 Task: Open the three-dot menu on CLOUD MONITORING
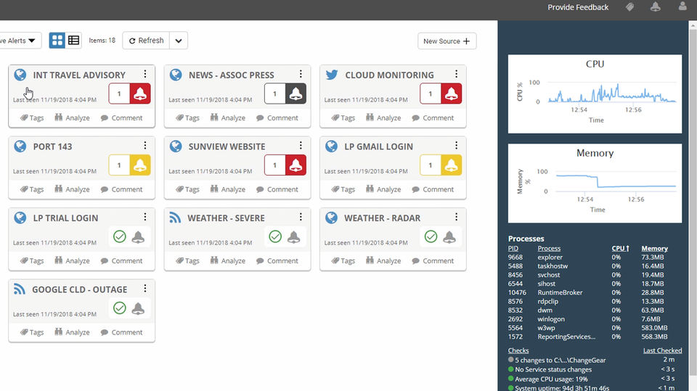tap(456, 74)
